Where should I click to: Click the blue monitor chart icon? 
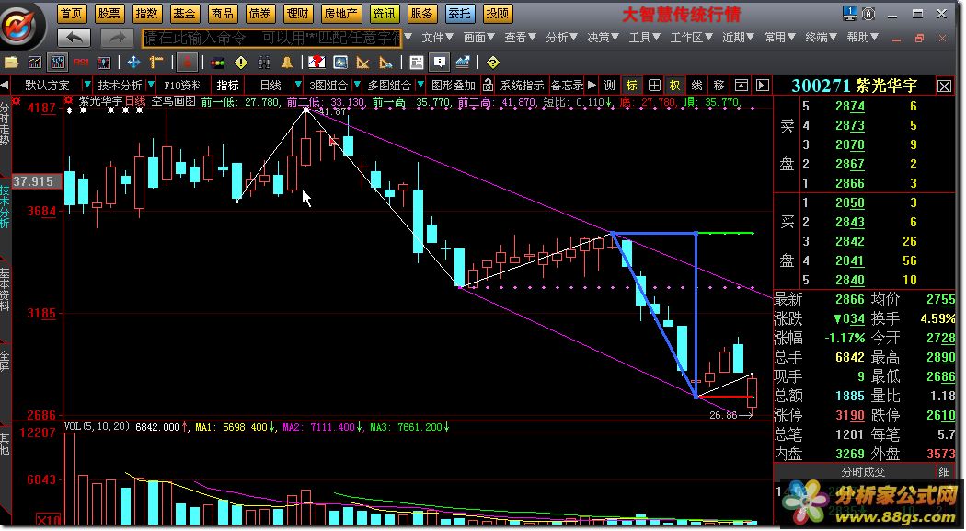tap(340, 63)
